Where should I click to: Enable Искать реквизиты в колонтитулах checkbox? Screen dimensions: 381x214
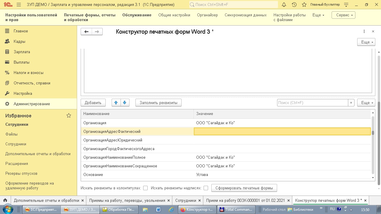pyautogui.click(x=145, y=188)
